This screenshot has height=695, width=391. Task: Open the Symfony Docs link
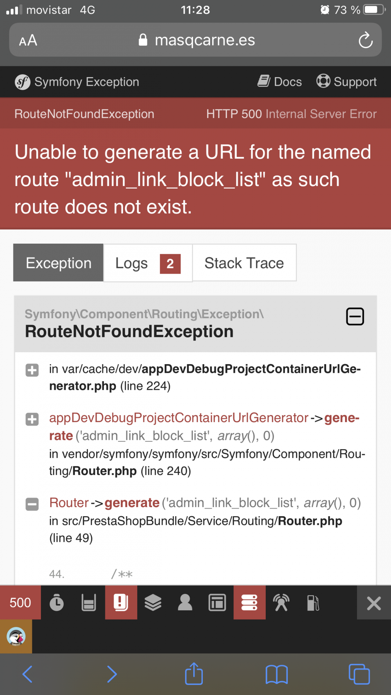tap(279, 81)
